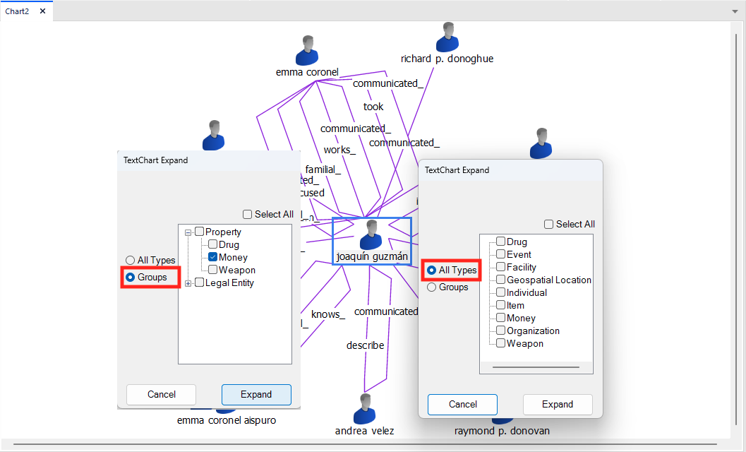746x452 pixels.
Task: Uncheck the Money checkbox under Property
Action: tap(212, 258)
